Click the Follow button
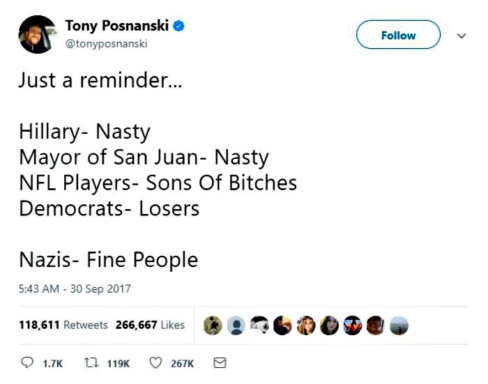Screen dimensions: 488x384 (398, 35)
